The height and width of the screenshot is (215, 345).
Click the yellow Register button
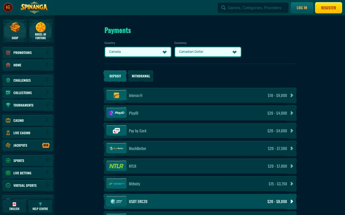pyautogui.click(x=328, y=8)
